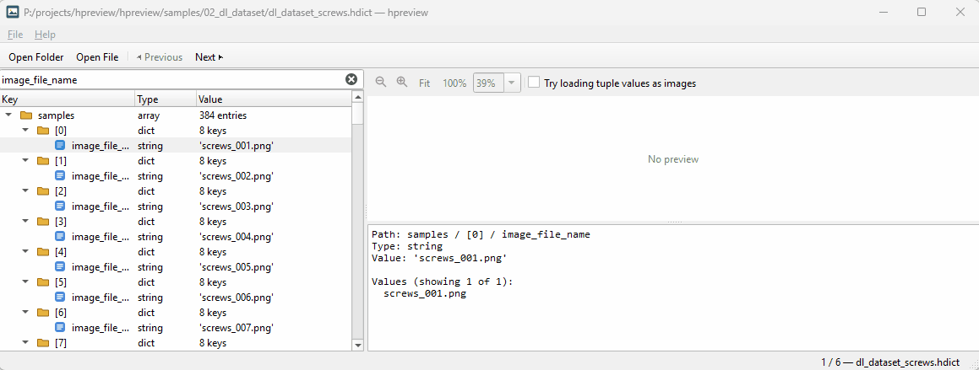Click the tree scrollbar down arrow

pyautogui.click(x=358, y=345)
